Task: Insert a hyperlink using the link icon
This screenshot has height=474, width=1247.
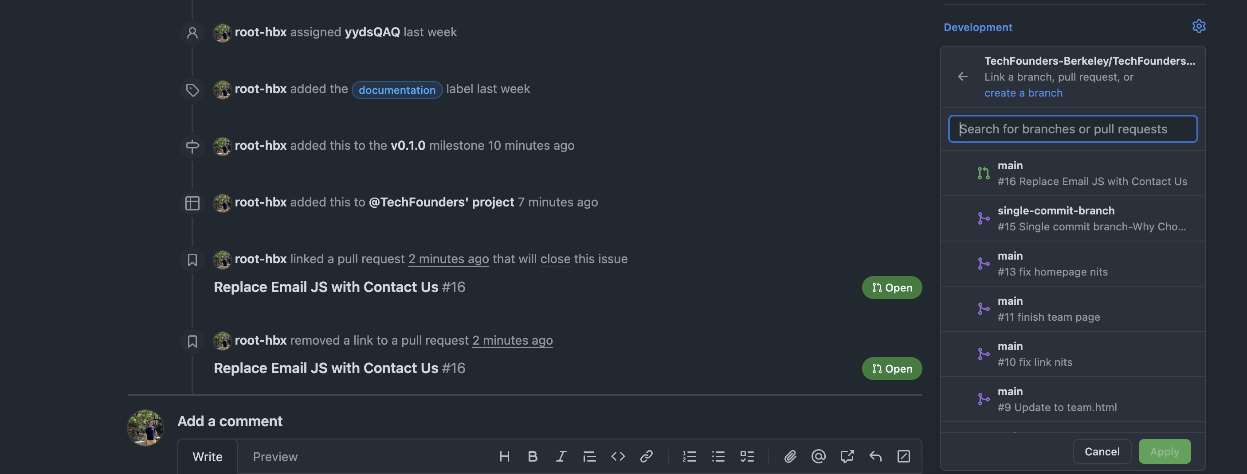Action: (646, 456)
